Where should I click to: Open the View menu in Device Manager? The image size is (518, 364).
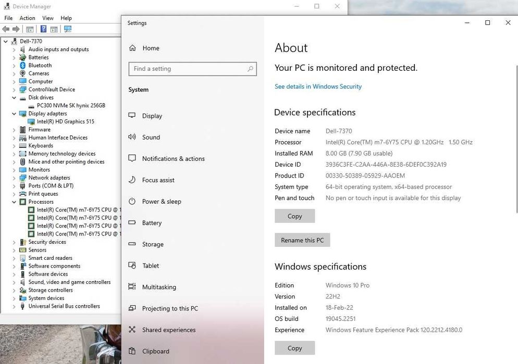click(x=48, y=18)
